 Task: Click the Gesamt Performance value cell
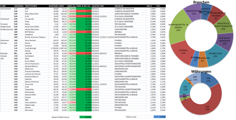point(86,117)
